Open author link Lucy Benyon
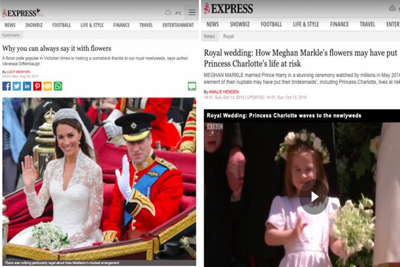 pos(18,72)
